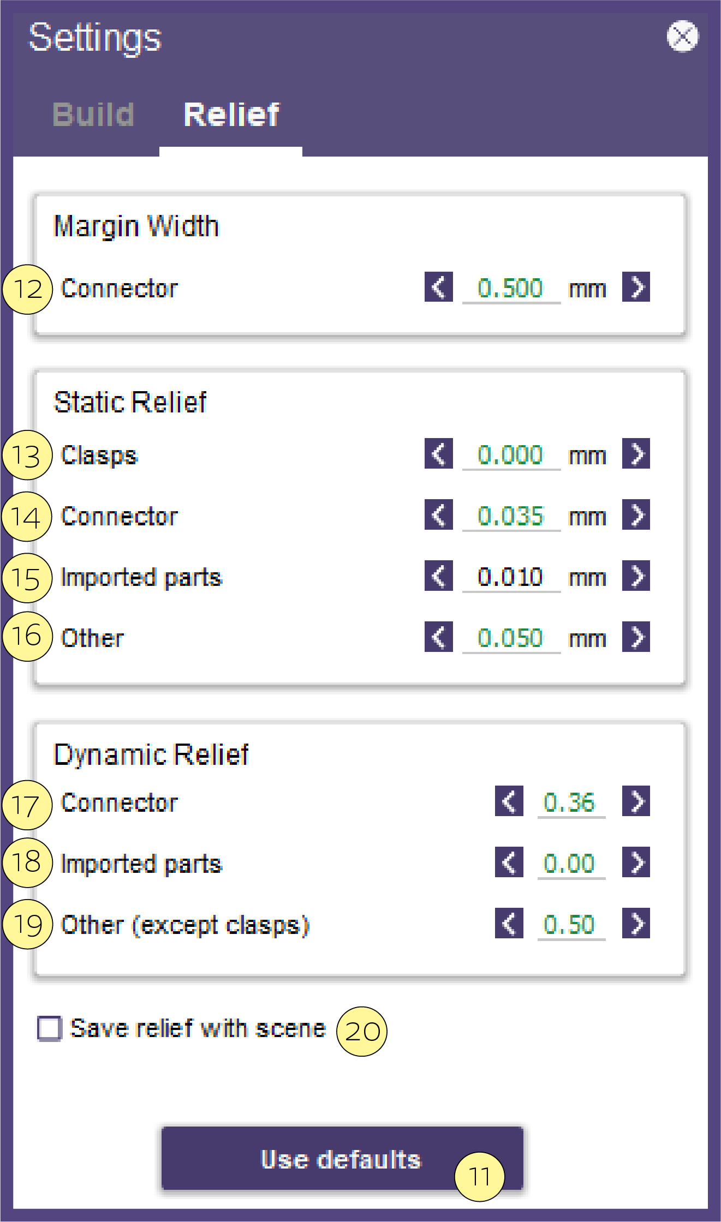
Task: Increase Static Relief Connector value
Action: click(636, 514)
